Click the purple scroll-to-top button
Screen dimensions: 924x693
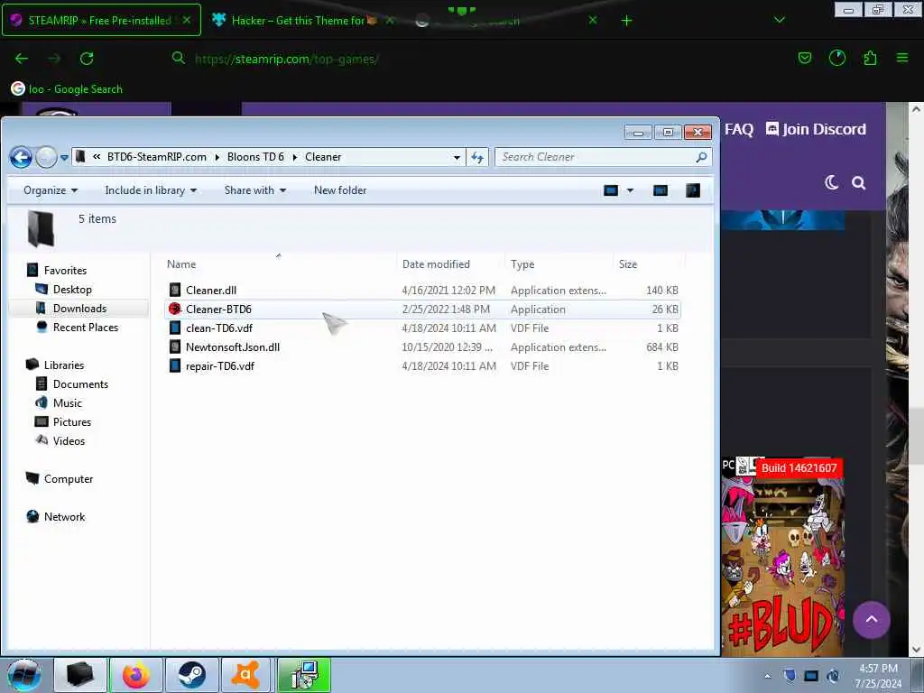(x=871, y=620)
